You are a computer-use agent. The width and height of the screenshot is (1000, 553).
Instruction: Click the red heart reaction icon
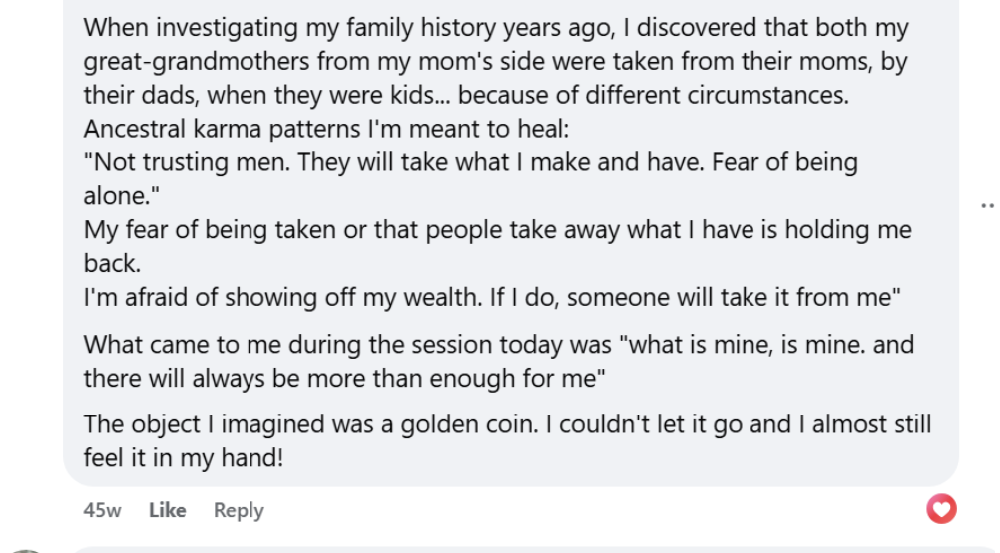pyautogui.click(x=941, y=509)
